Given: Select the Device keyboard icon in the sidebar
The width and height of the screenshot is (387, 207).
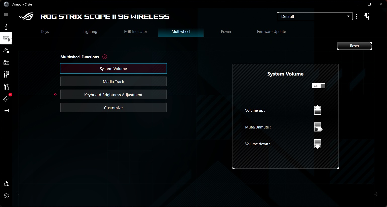Looking at the screenshot, I should pyautogui.click(x=6, y=38).
